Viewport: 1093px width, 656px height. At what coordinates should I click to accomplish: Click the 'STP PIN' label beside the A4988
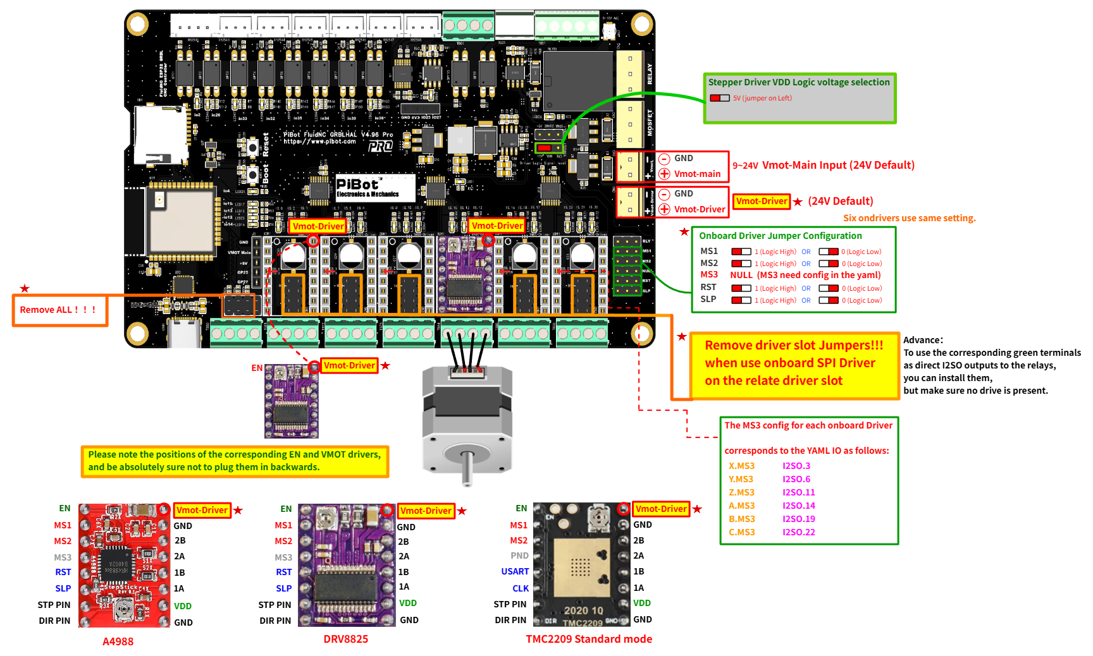54,605
